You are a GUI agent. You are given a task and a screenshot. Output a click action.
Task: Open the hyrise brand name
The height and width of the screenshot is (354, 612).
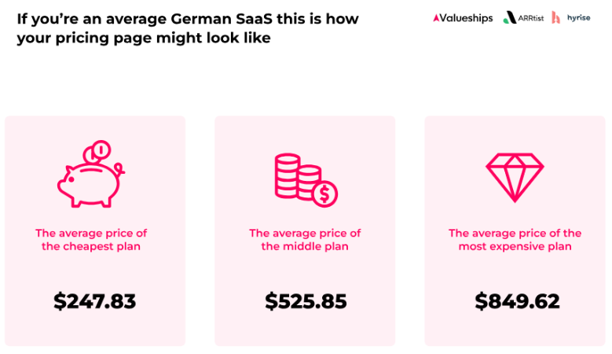(x=578, y=18)
